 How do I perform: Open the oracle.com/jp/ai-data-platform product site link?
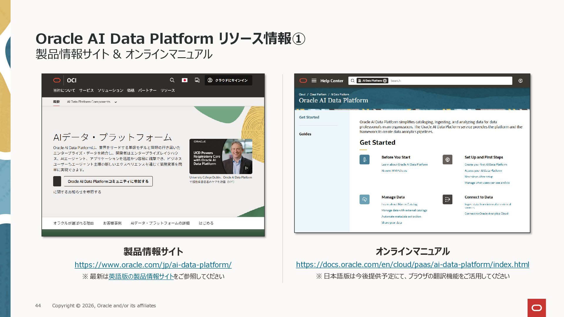[153, 265]
